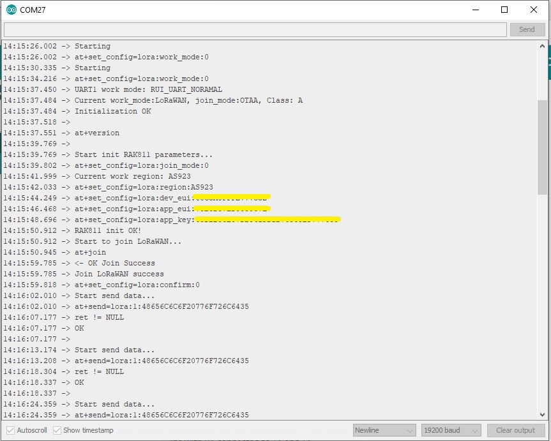551x441 pixels.
Task: Click the 'at+version' log line
Action: tap(96, 133)
